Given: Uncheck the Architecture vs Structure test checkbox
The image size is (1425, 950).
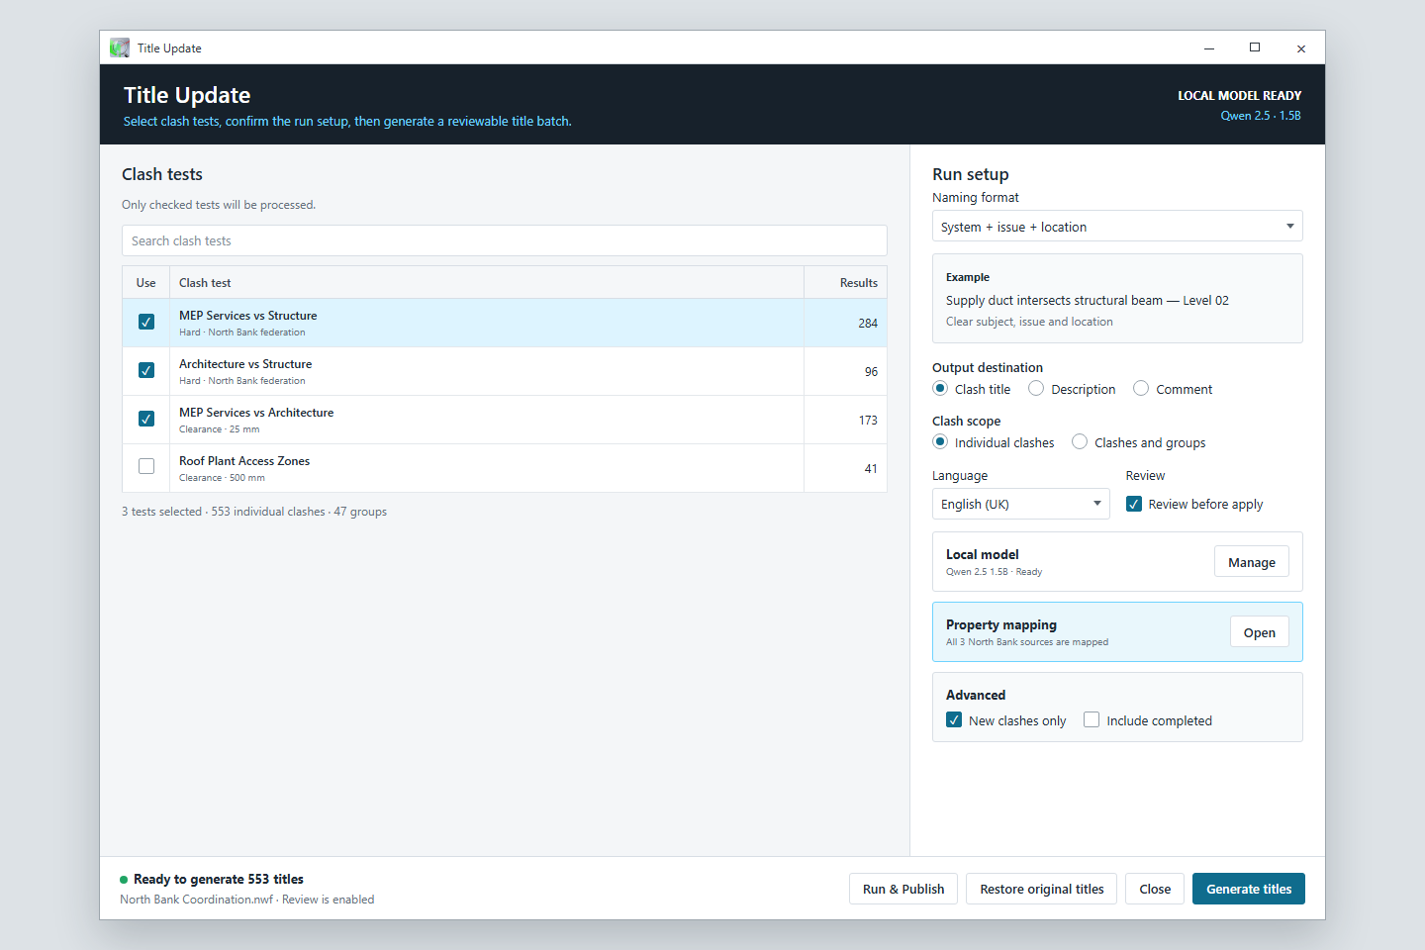Looking at the screenshot, I should click(x=146, y=370).
